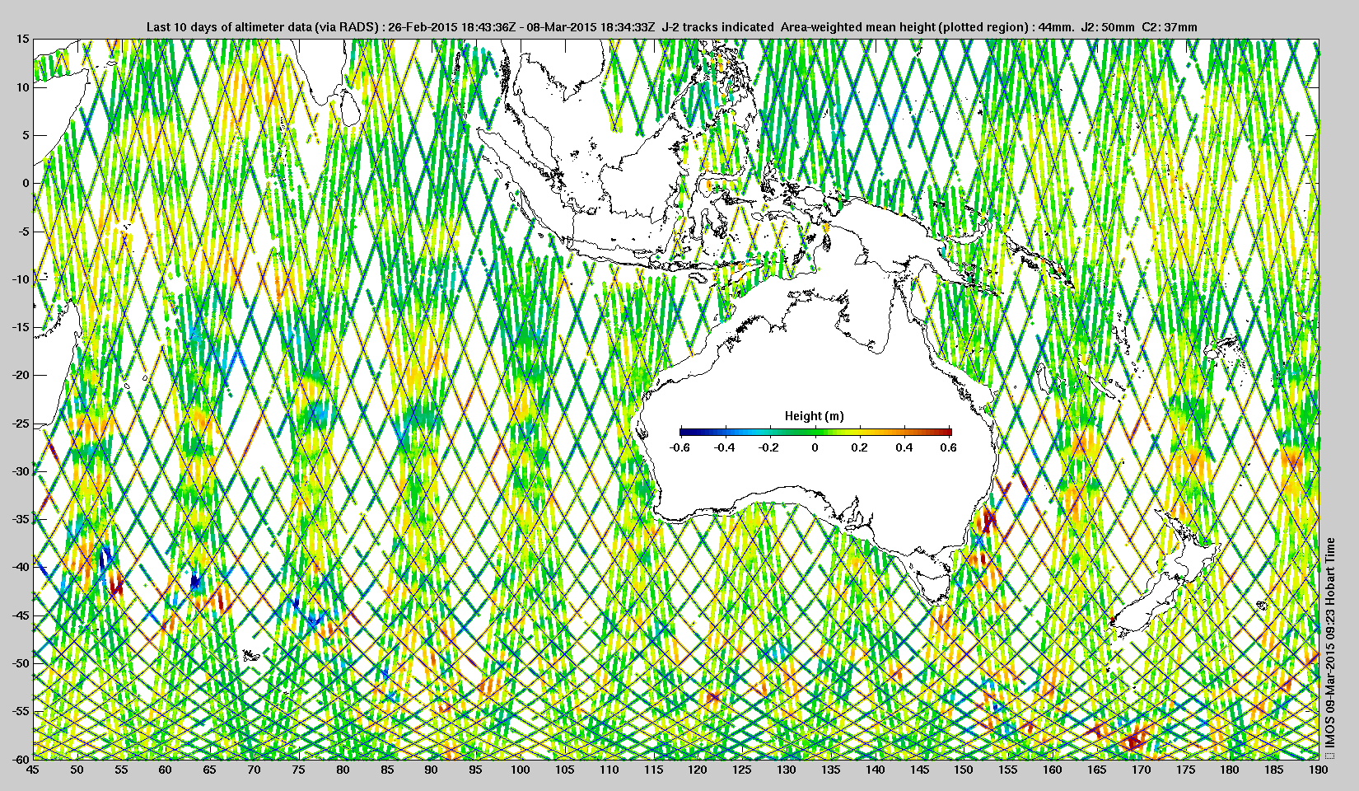Select the '0.6' colorbar tick label
Screen dimensions: 1359x791
948,447
